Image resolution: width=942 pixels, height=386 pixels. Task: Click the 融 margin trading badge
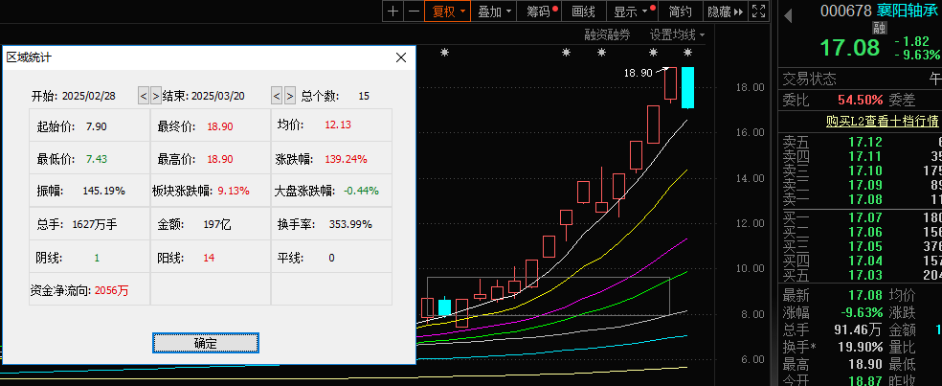879,28
